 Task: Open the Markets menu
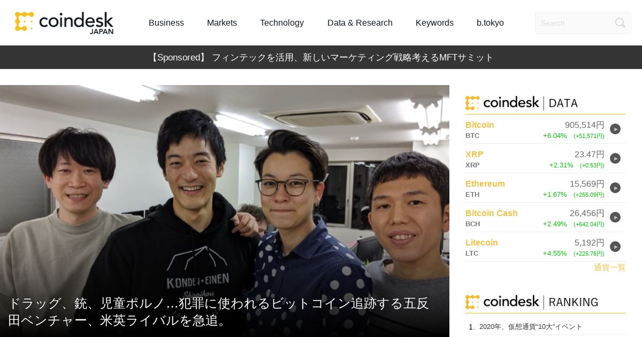click(x=222, y=23)
